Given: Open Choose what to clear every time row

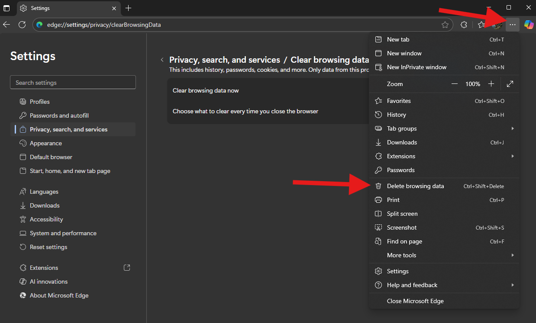Looking at the screenshot, I should [268, 111].
